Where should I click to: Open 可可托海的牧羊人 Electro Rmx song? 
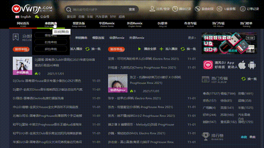144,59
